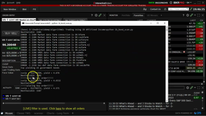
Task: Click the lock icon next to Contact Us
Action: (165, 9)
